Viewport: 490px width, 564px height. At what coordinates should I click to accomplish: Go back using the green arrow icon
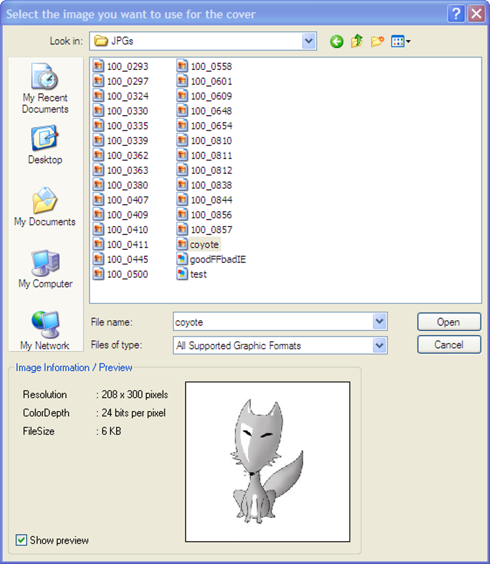(x=337, y=41)
